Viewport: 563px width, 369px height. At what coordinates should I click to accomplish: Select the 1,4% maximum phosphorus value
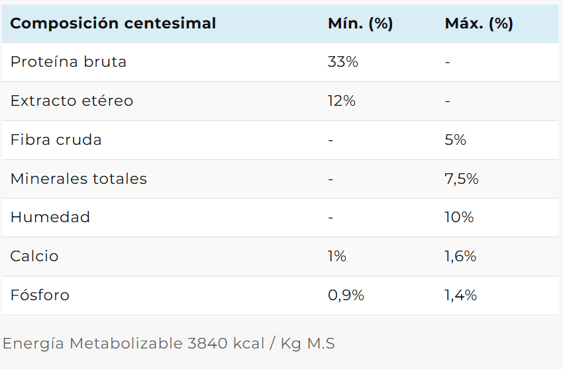pyautogui.click(x=460, y=296)
